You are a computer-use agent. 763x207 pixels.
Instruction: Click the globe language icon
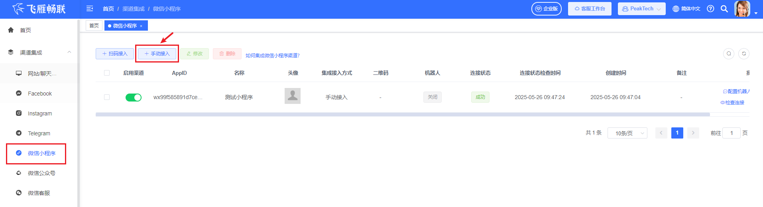click(x=676, y=9)
